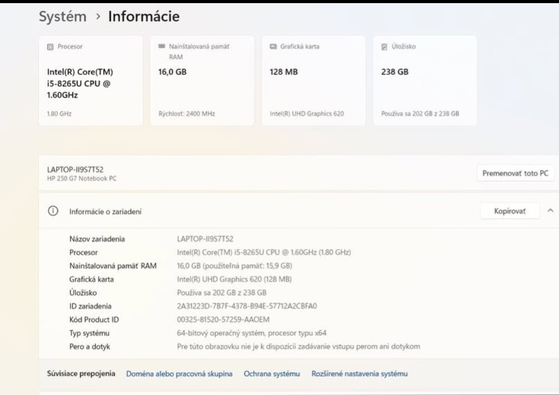Click Intel(R) UHD Graphics 620 (128 MB) value
Viewport: 559px width, 395px height.
tap(234, 279)
